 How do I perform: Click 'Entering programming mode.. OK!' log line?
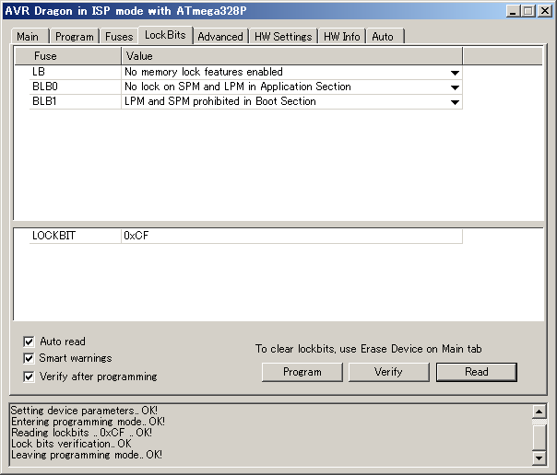[88, 422]
